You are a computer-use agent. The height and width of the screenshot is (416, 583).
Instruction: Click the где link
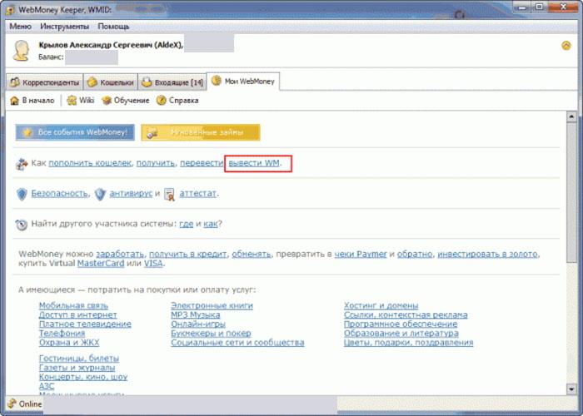[187, 224]
